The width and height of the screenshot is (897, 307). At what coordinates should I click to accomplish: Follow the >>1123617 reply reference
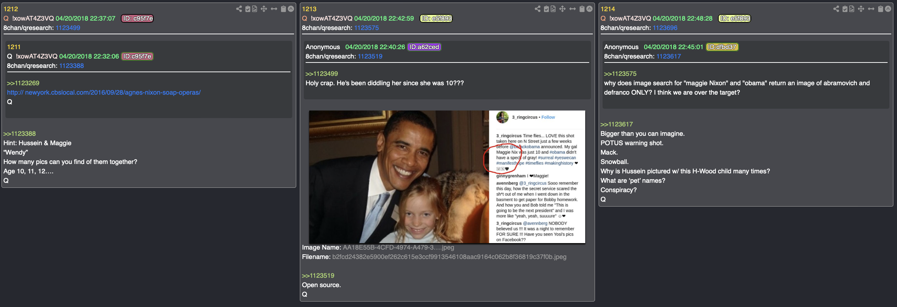click(617, 124)
